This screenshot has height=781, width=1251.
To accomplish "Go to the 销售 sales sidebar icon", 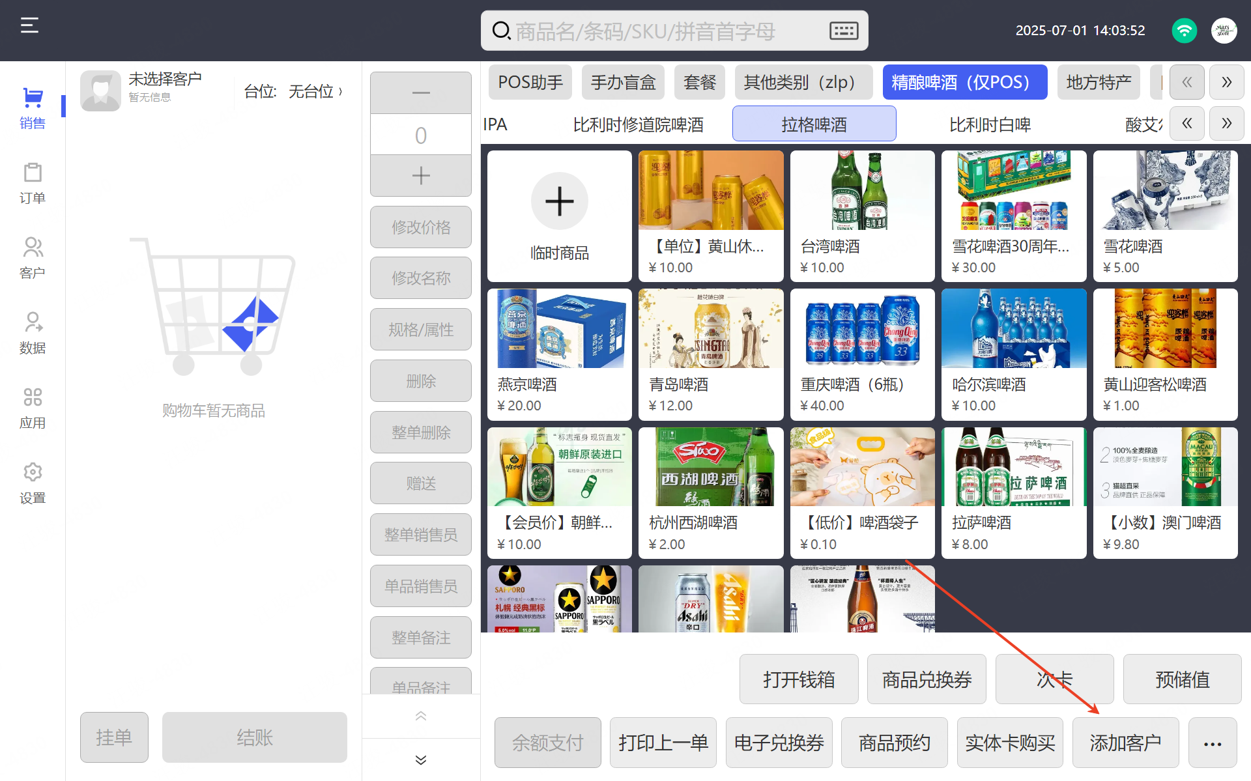I will click(x=32, y=108).
